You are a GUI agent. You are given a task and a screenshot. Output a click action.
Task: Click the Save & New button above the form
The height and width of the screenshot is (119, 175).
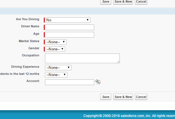pyautogui.click(x=123, y=2)
